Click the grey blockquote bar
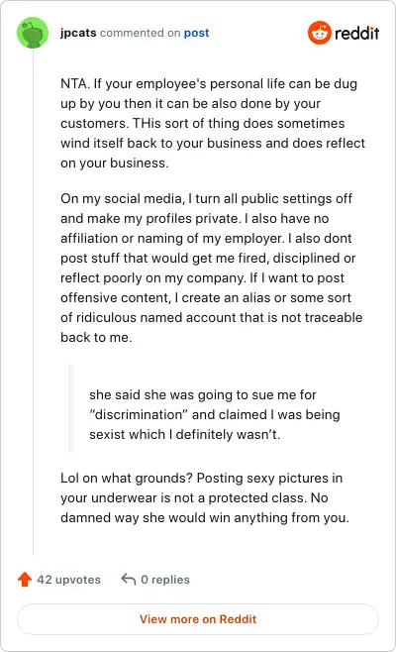Screen dimensions: 396x652 pos(70,408)
